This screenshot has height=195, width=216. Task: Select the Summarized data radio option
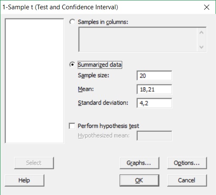tap(72, 65)
